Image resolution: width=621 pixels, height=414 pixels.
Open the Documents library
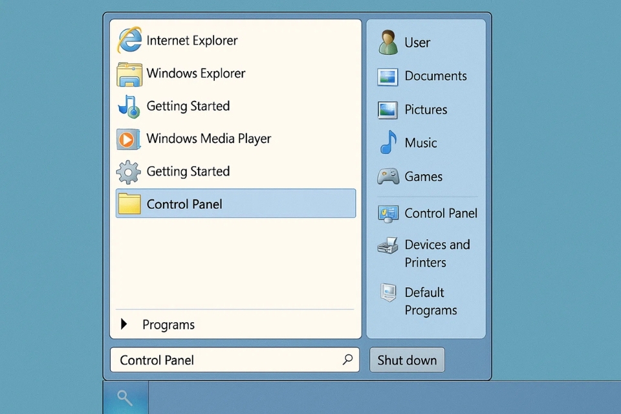point(435,76)
